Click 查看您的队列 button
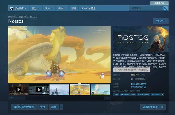Viewport: 175px width, 115px height. 153,107
